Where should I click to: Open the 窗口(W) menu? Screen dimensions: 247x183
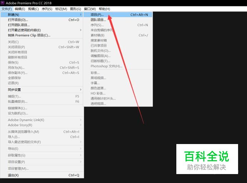[x=90, y=9]
